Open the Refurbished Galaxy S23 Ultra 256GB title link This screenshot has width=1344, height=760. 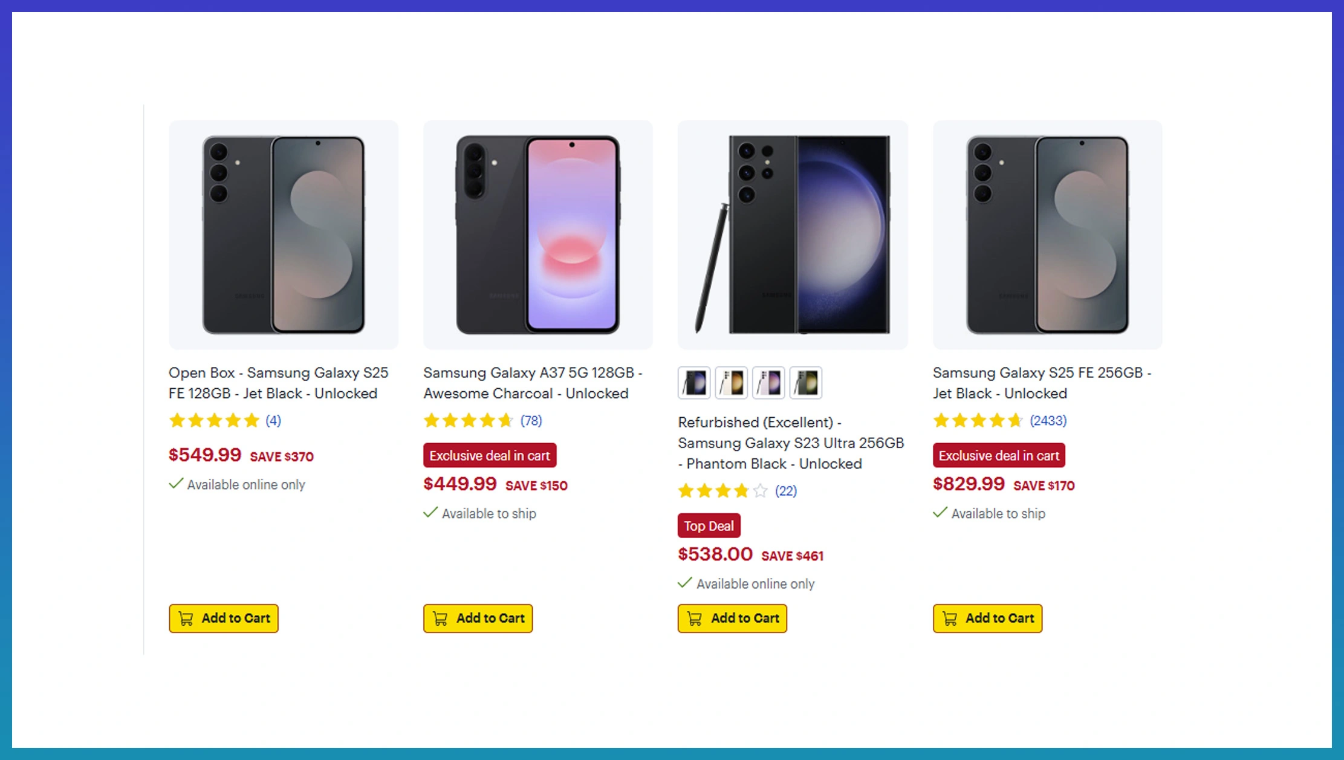pos(791,443)
